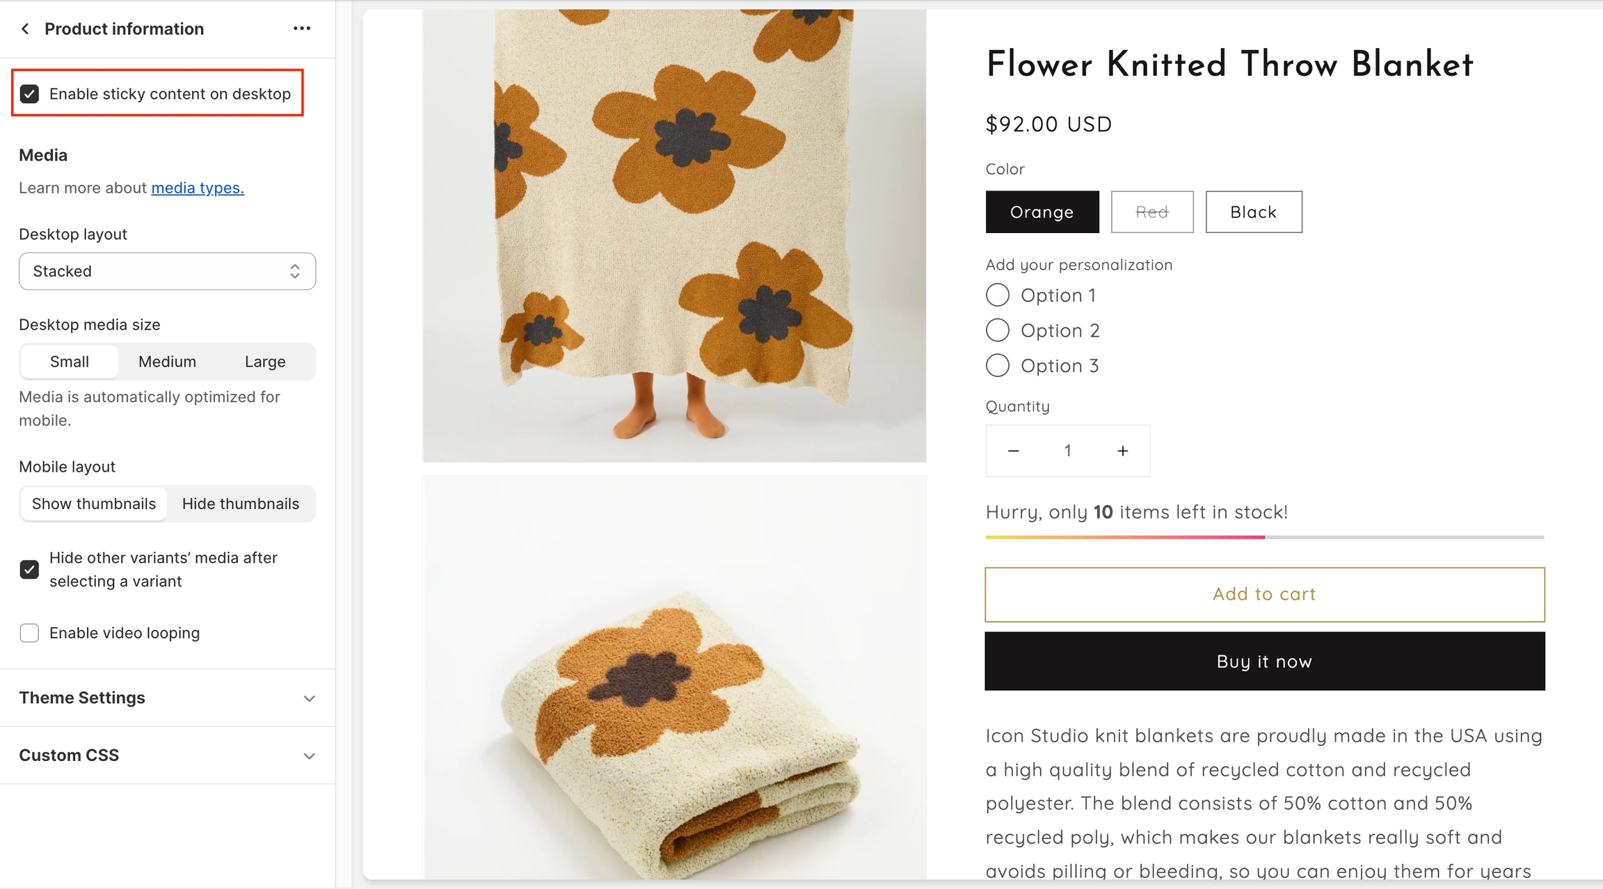Open the three-dot more actions menu

point(301,29)
